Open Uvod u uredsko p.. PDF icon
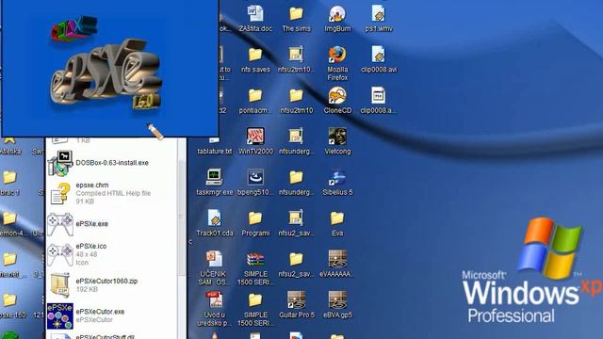The width and height of the screenshot is (603, 339). click(214, 299)
